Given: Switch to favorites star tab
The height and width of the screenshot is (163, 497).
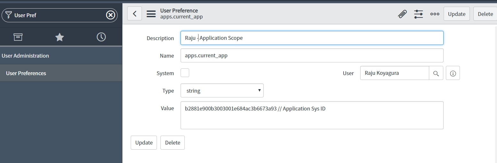Looking at the screenshot, I should [x=59, y=37].
